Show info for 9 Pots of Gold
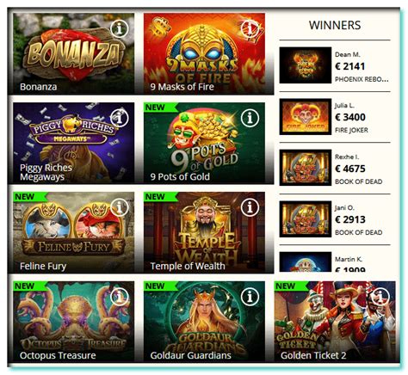 pos(250,118)
